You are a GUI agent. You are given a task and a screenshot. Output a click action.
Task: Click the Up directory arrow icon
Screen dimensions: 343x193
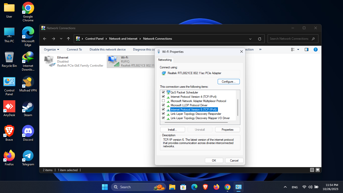coord(68,39)
